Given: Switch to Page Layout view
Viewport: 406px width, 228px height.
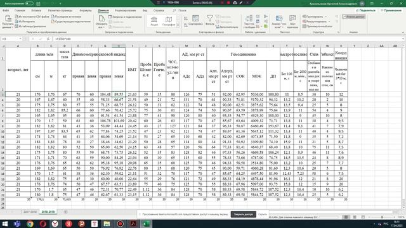Looking at the screenshot, I should pos(355,217).
